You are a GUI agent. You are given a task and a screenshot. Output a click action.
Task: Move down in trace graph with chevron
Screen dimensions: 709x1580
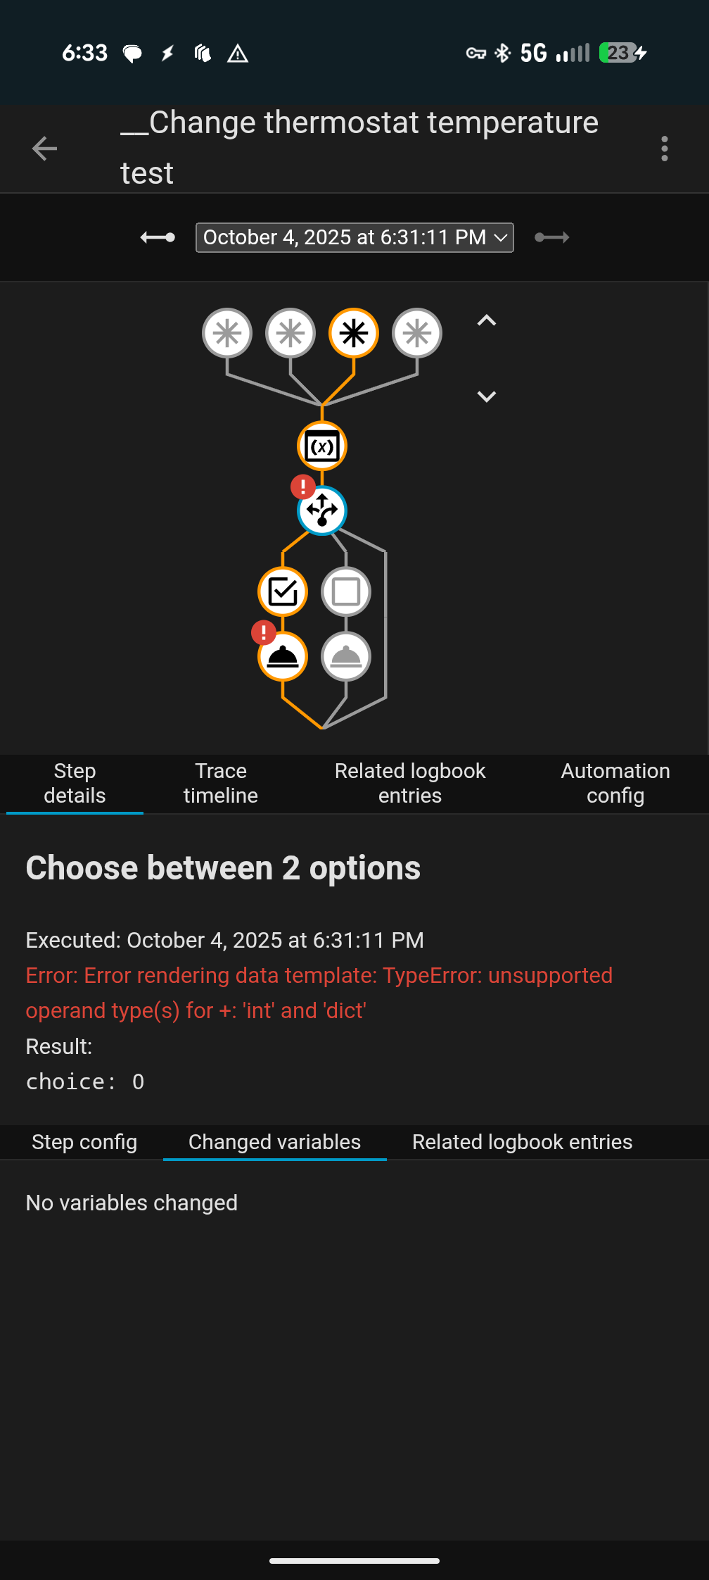tap(487, 396)
